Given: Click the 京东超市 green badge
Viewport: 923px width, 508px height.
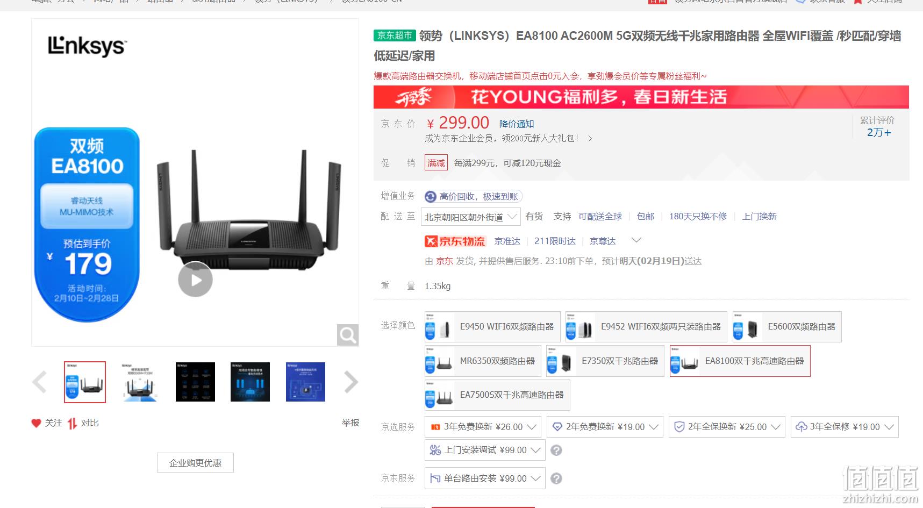Looking at the screenshot, I should [x=395, y=35].
